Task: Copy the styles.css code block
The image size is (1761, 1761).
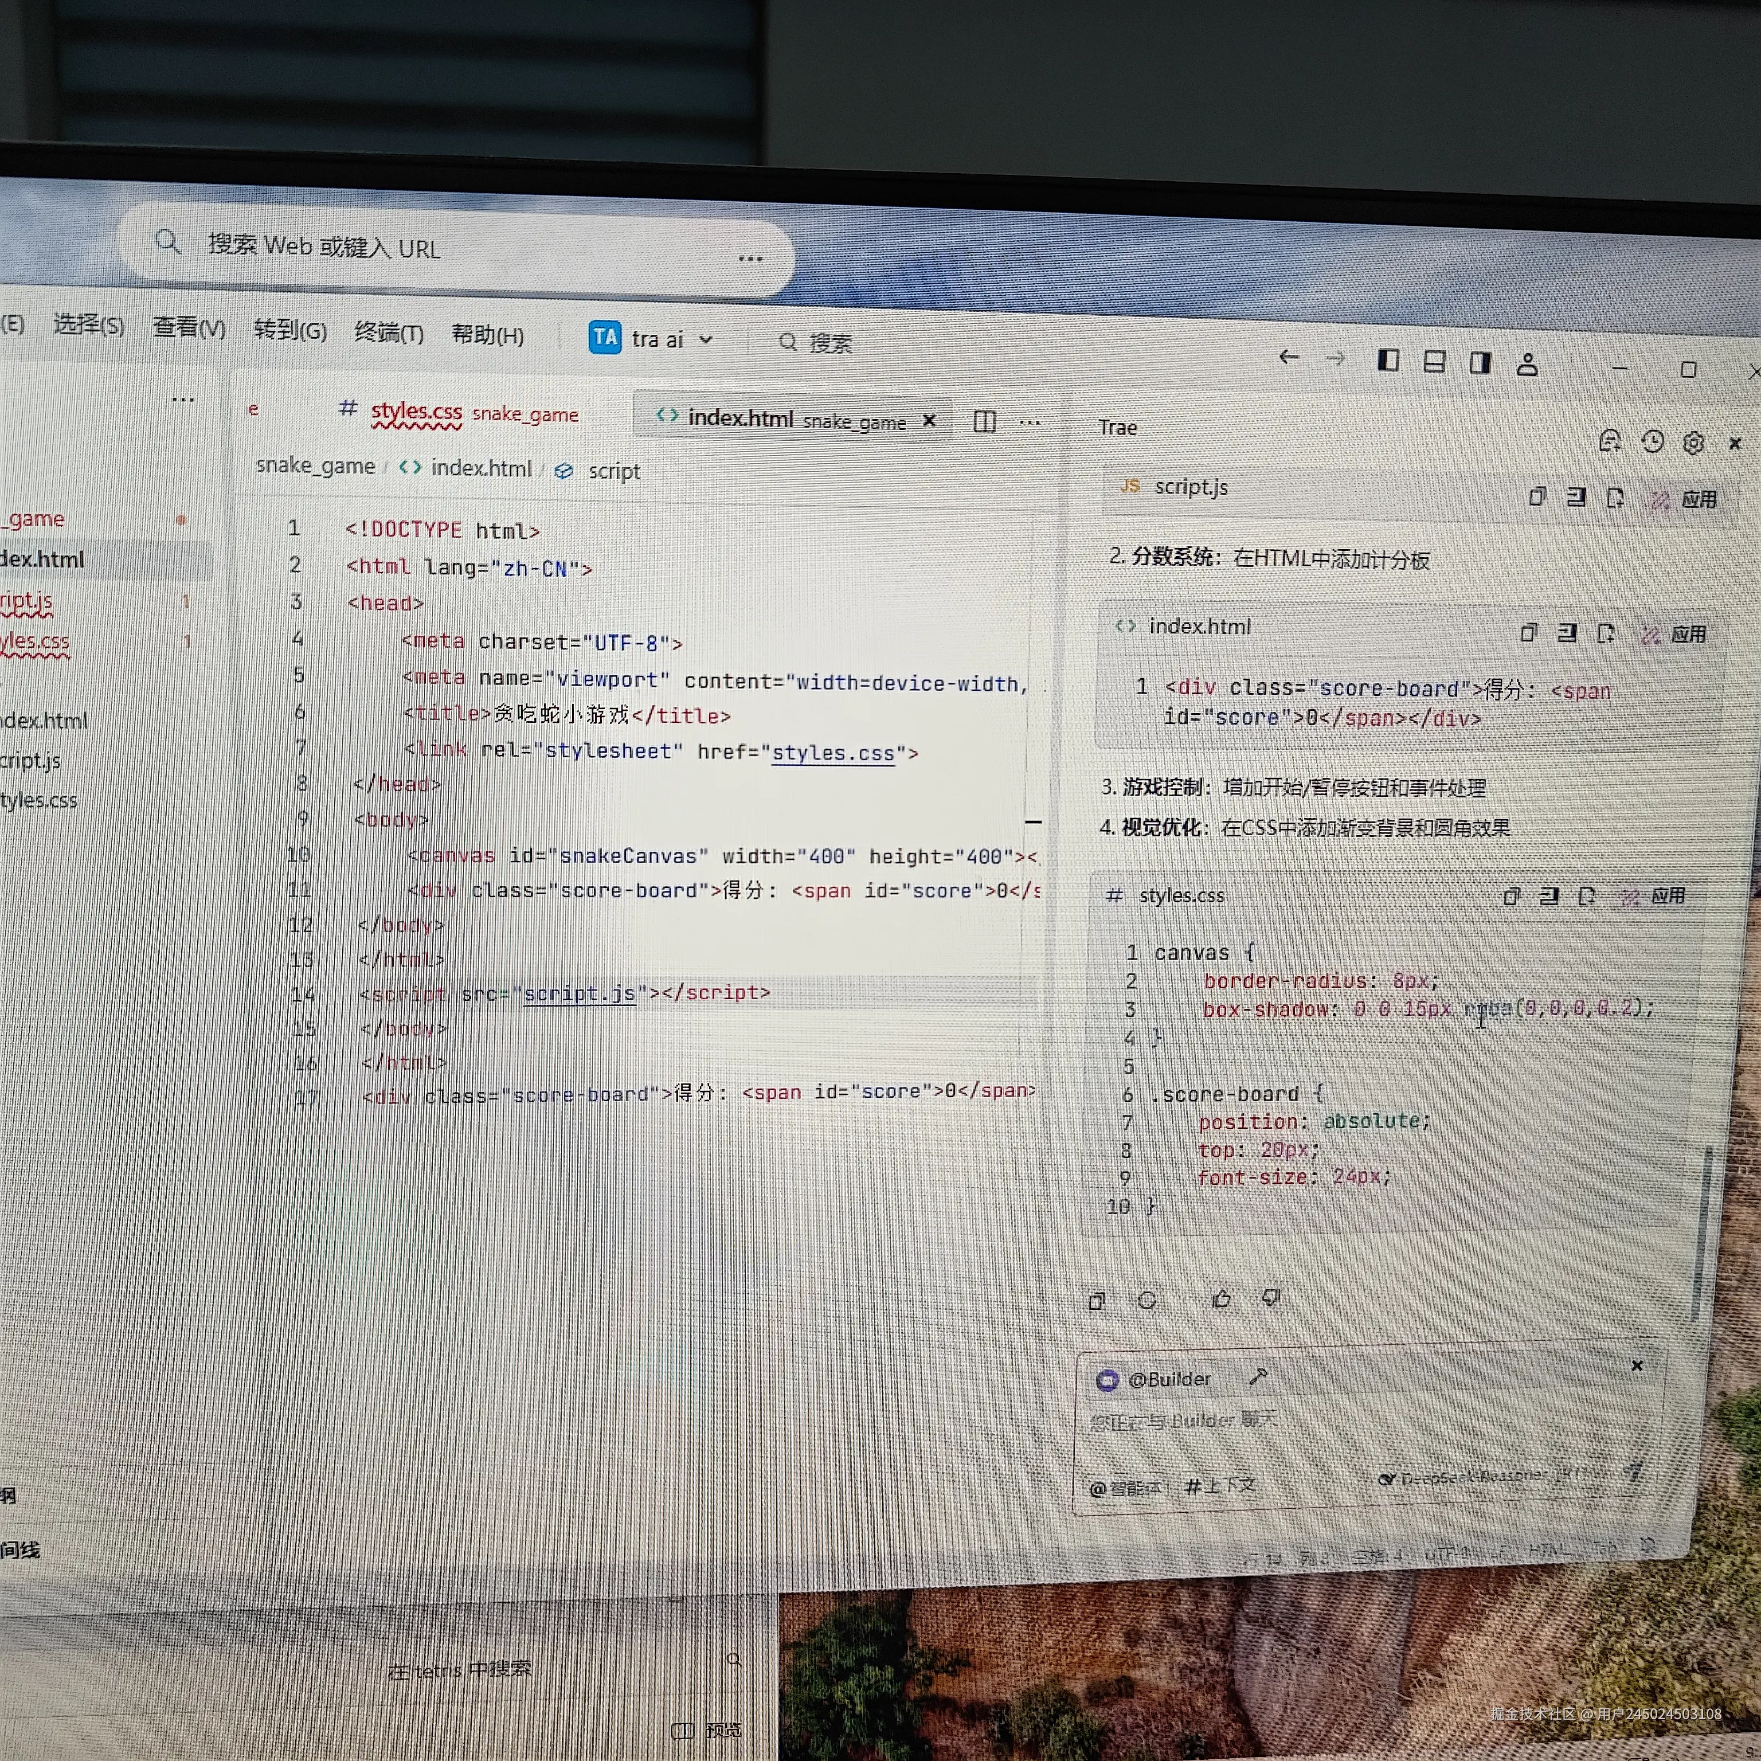Action: point(1511,896)
